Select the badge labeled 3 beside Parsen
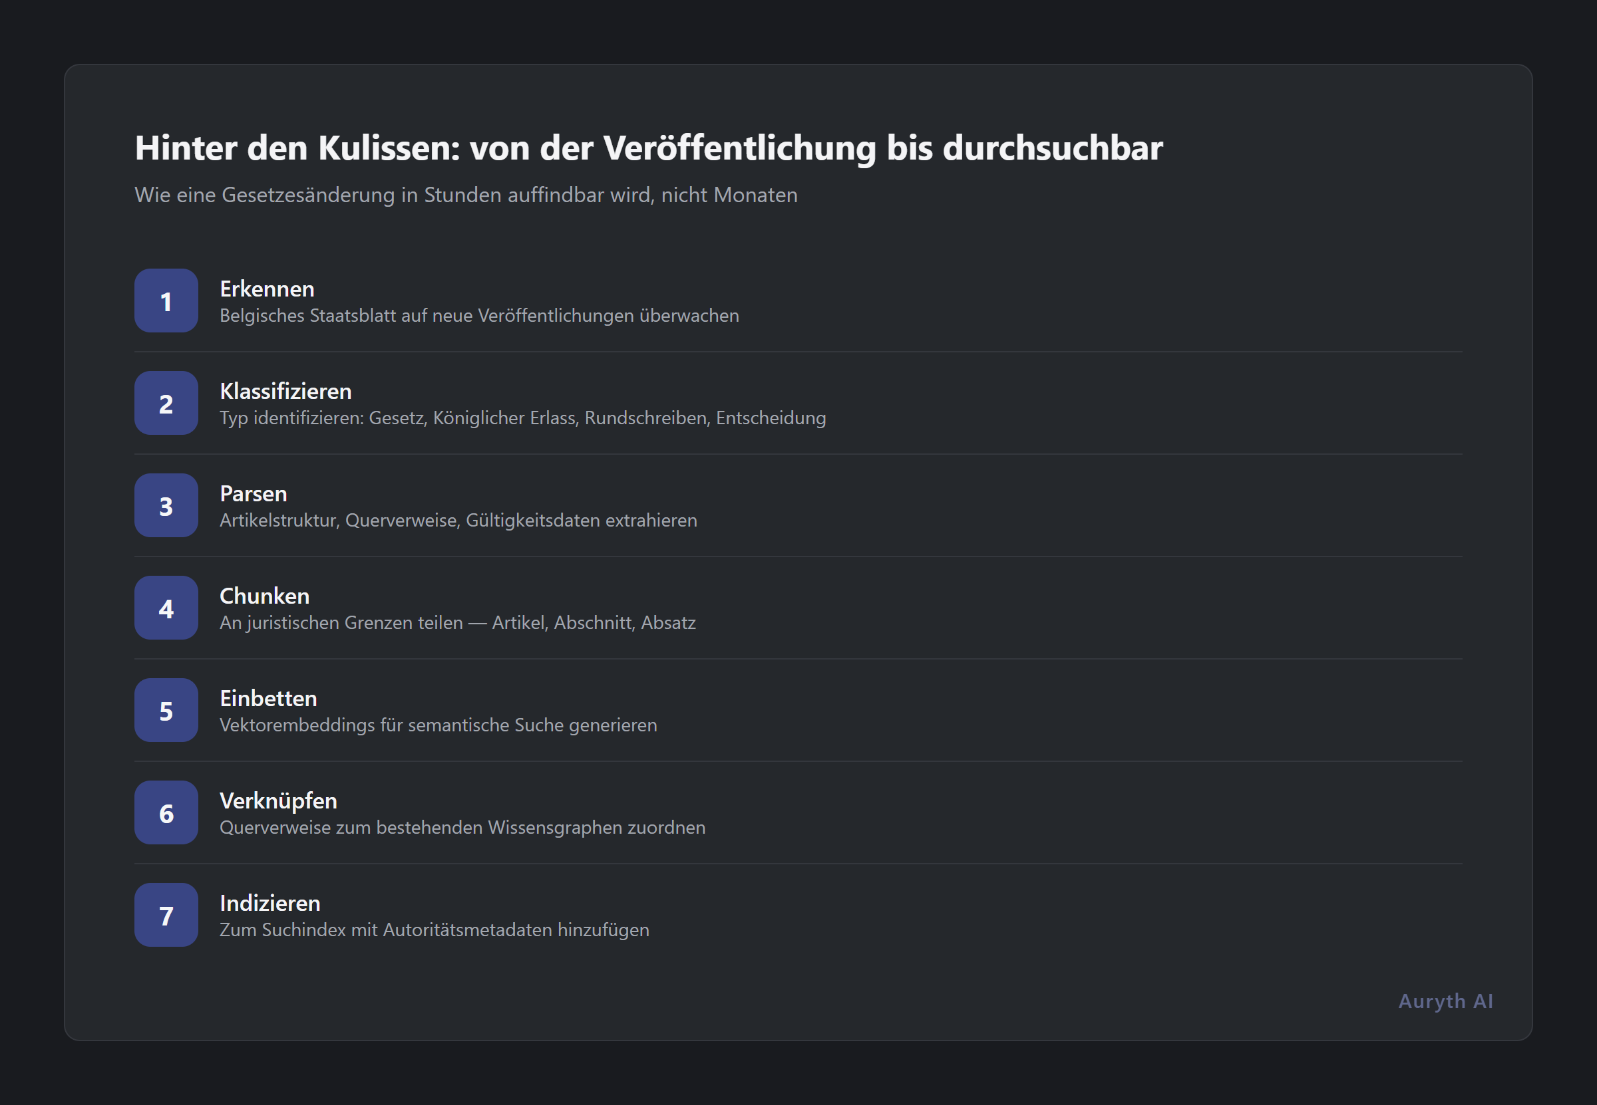This screenshot has height=1105, width=1597. [x=166, y=505]
